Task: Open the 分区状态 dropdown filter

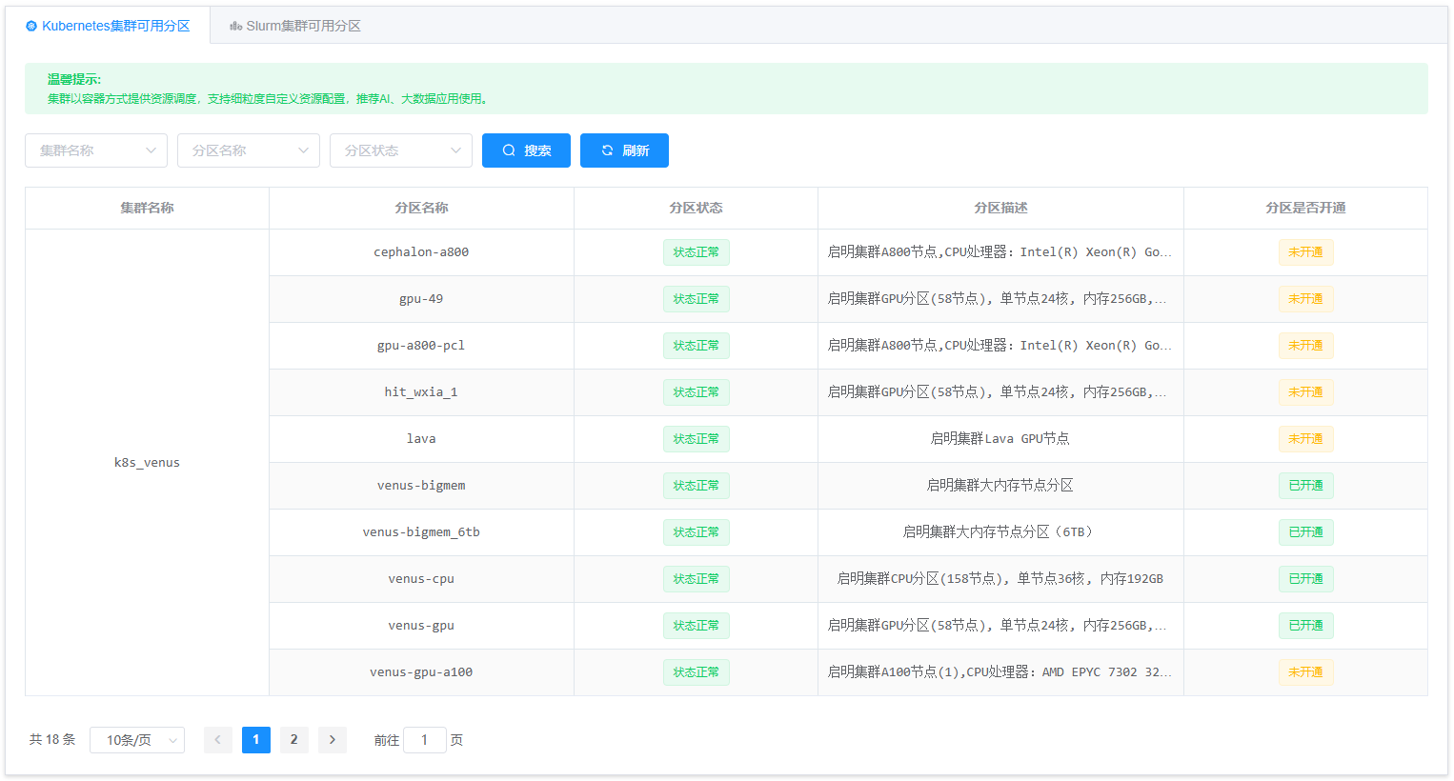Action: 401,150
